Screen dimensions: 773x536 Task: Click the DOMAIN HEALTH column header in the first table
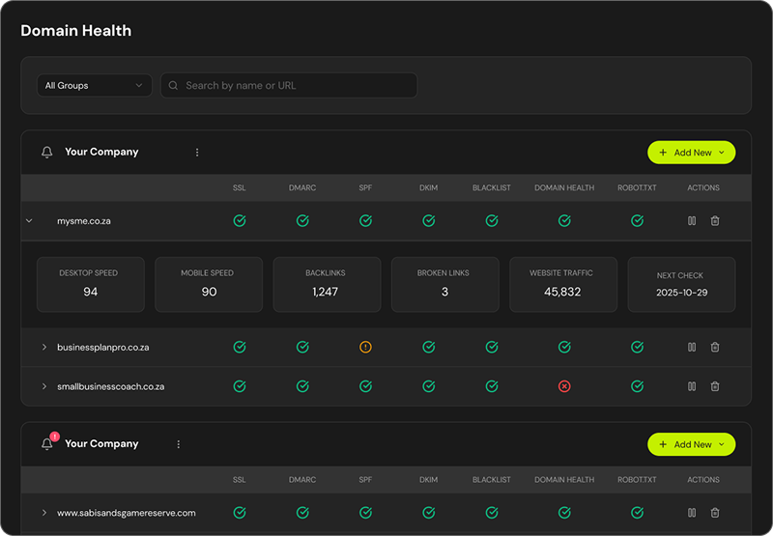[564, 187]
